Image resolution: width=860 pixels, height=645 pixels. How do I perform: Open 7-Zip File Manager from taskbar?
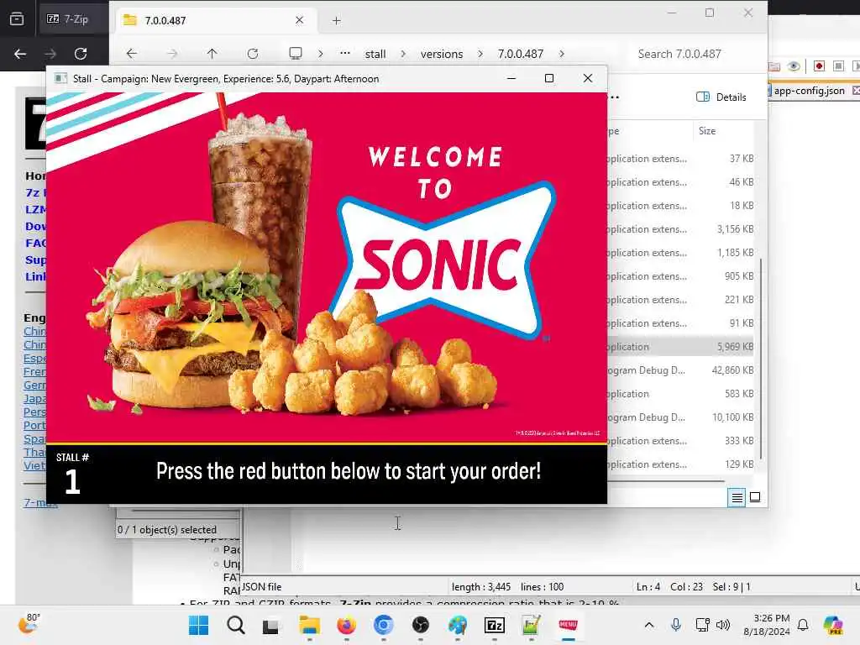(494, 625)
